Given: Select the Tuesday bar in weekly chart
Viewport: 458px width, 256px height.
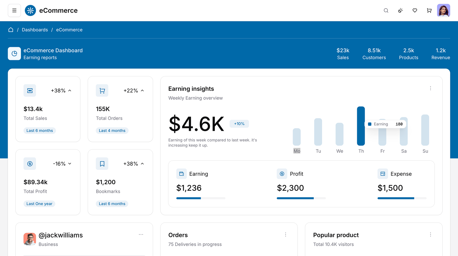Looking at the screenshot, I should 318,132.
